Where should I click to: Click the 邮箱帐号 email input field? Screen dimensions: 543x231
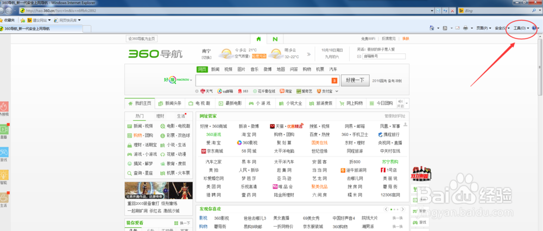(384, 57)
